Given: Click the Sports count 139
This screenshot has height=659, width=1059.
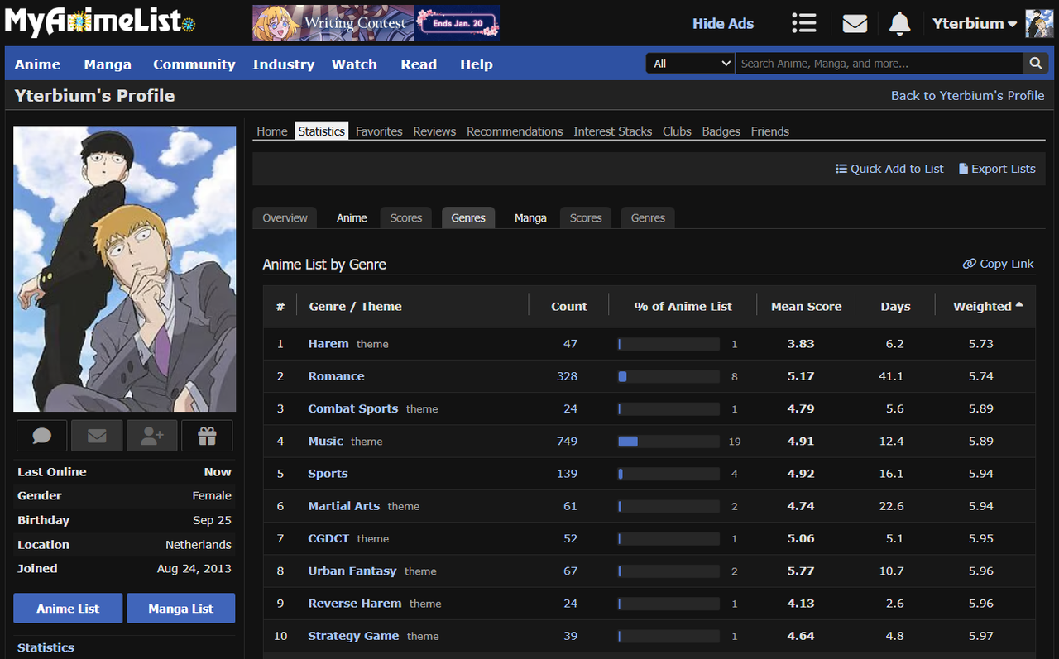Looking at the screenshot, I should tap(567, 473).
